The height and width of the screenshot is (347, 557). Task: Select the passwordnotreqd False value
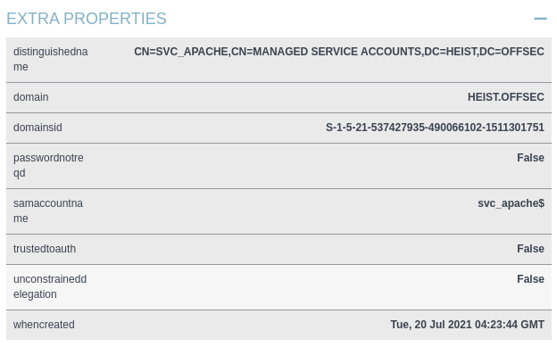tap(530, 158)
